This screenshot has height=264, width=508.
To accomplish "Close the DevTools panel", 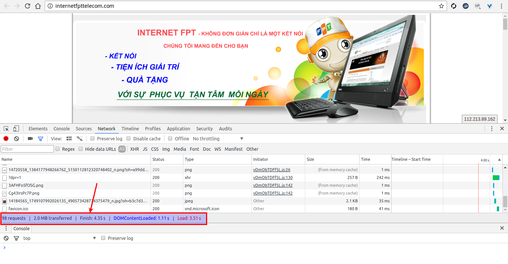I will click(x=502, y=128).
